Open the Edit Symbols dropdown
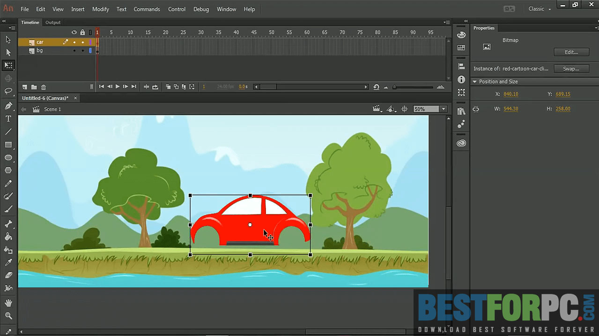 coord(392,109)
